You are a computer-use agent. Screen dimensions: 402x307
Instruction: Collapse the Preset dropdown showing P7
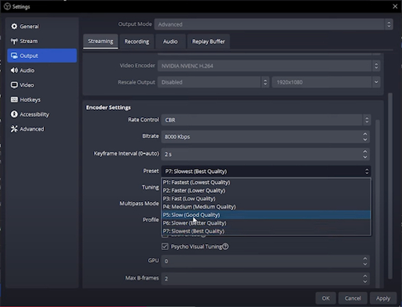266,172
